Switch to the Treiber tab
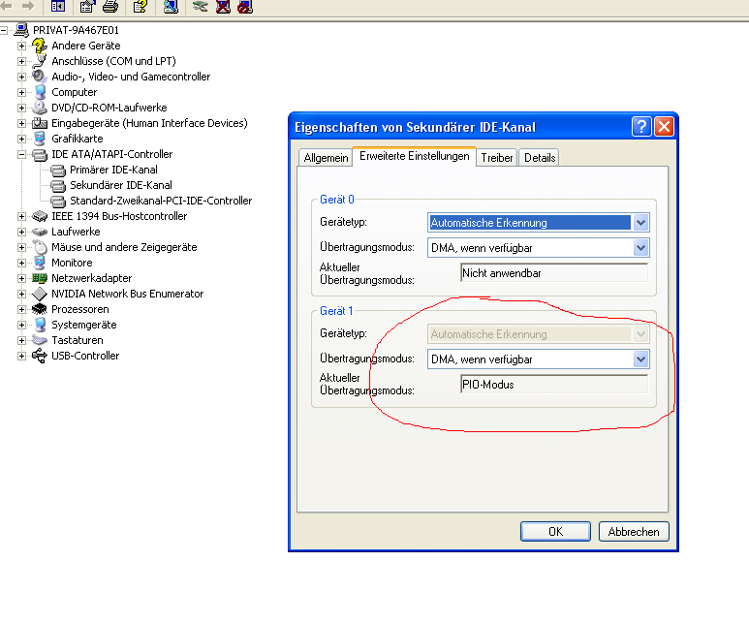 (x=497, y=158)
